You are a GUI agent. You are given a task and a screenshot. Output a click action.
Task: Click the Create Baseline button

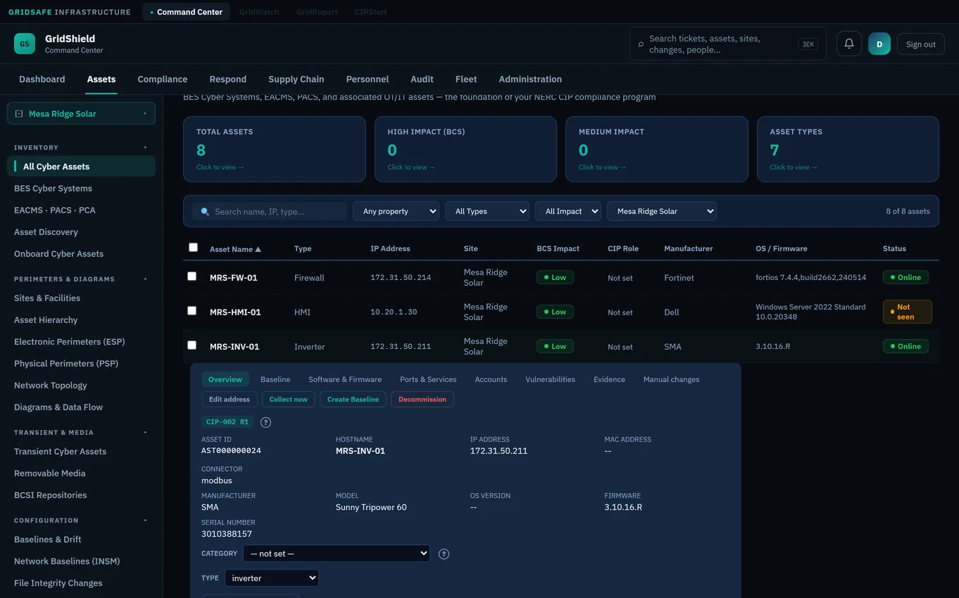[x=353, y=400]
